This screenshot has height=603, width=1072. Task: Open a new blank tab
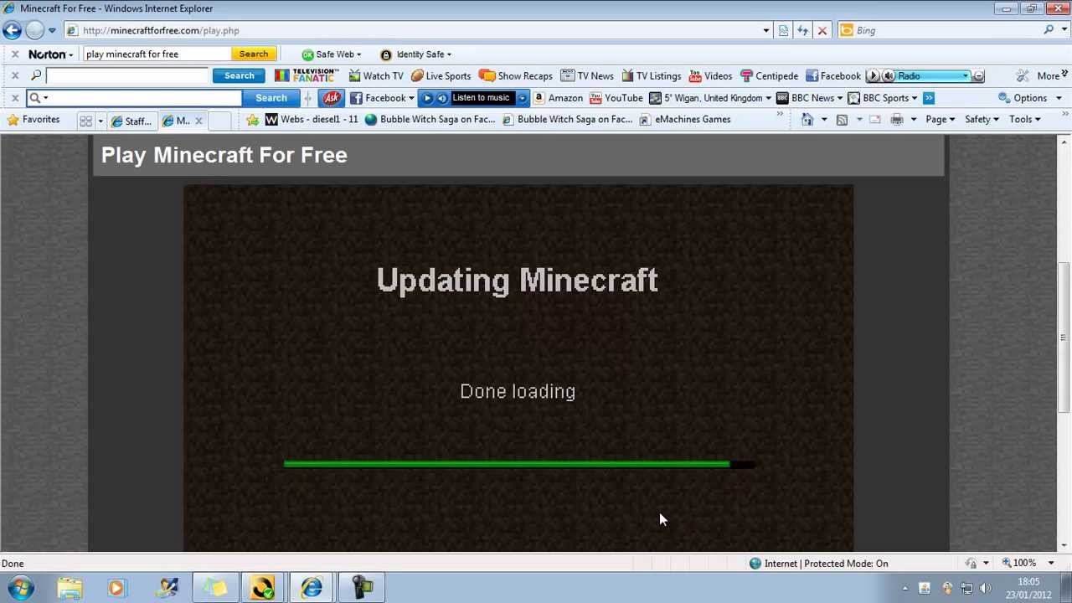coord(219,121)
